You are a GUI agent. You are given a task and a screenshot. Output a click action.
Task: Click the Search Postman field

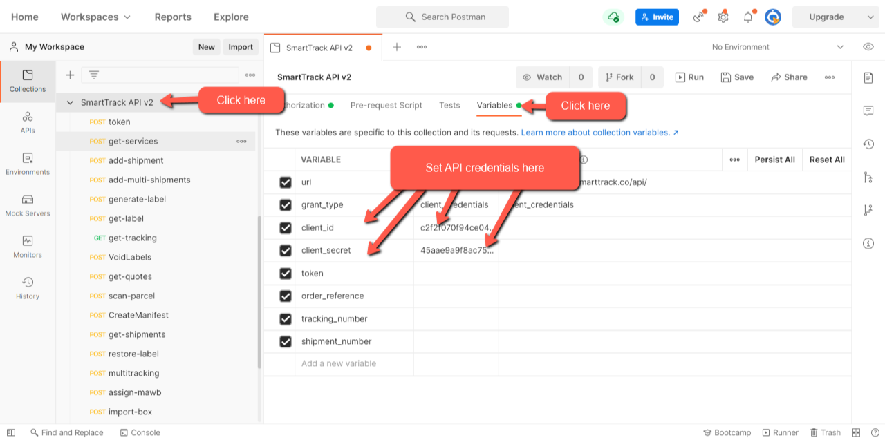[x=442, y=17]
